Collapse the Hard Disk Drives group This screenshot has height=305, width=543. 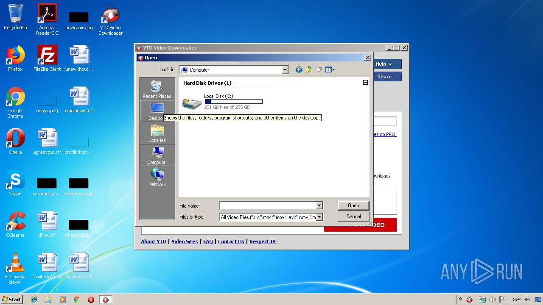[365, 83]
